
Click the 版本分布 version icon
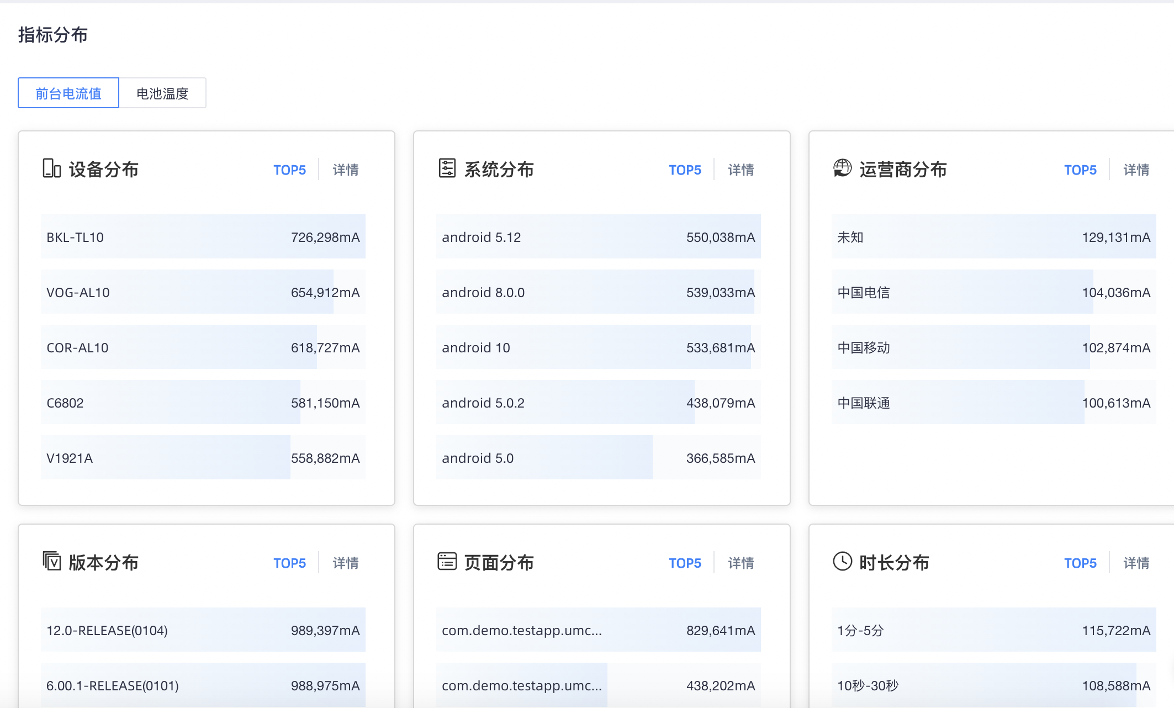click(x=51, y=562)
